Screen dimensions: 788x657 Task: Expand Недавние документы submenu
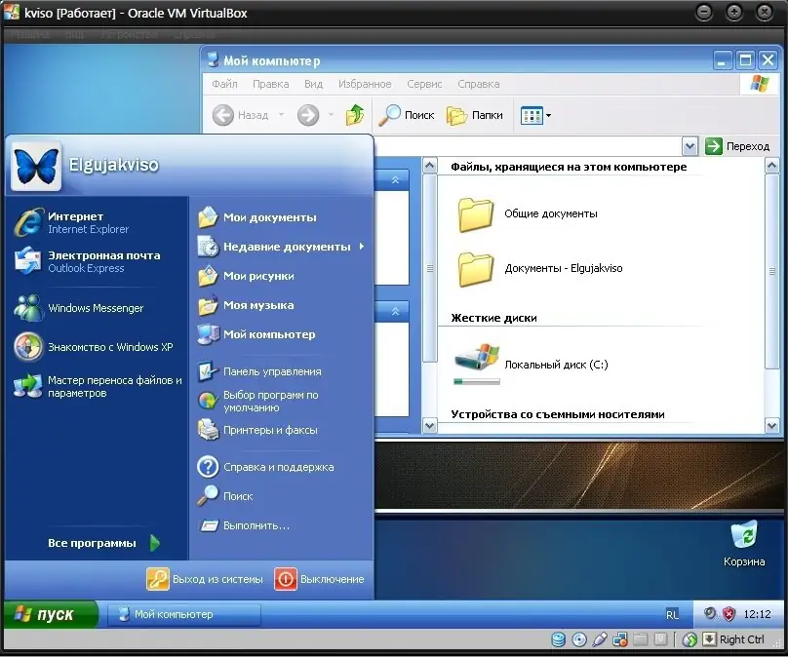282,247
